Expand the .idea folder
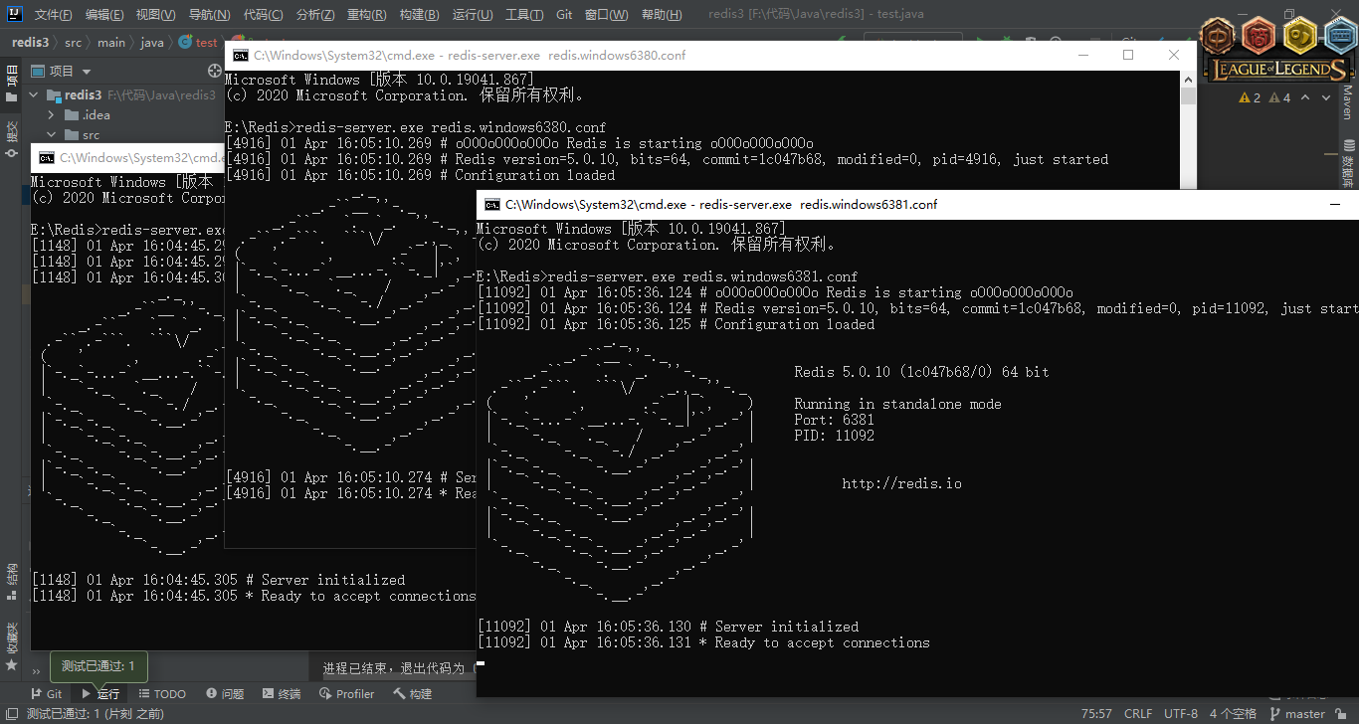The image size is (1359, 724). pos(52,115)
